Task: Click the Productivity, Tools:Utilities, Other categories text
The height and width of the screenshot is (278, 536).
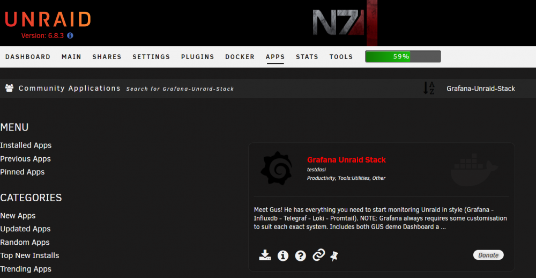Action: coord(346,178)
